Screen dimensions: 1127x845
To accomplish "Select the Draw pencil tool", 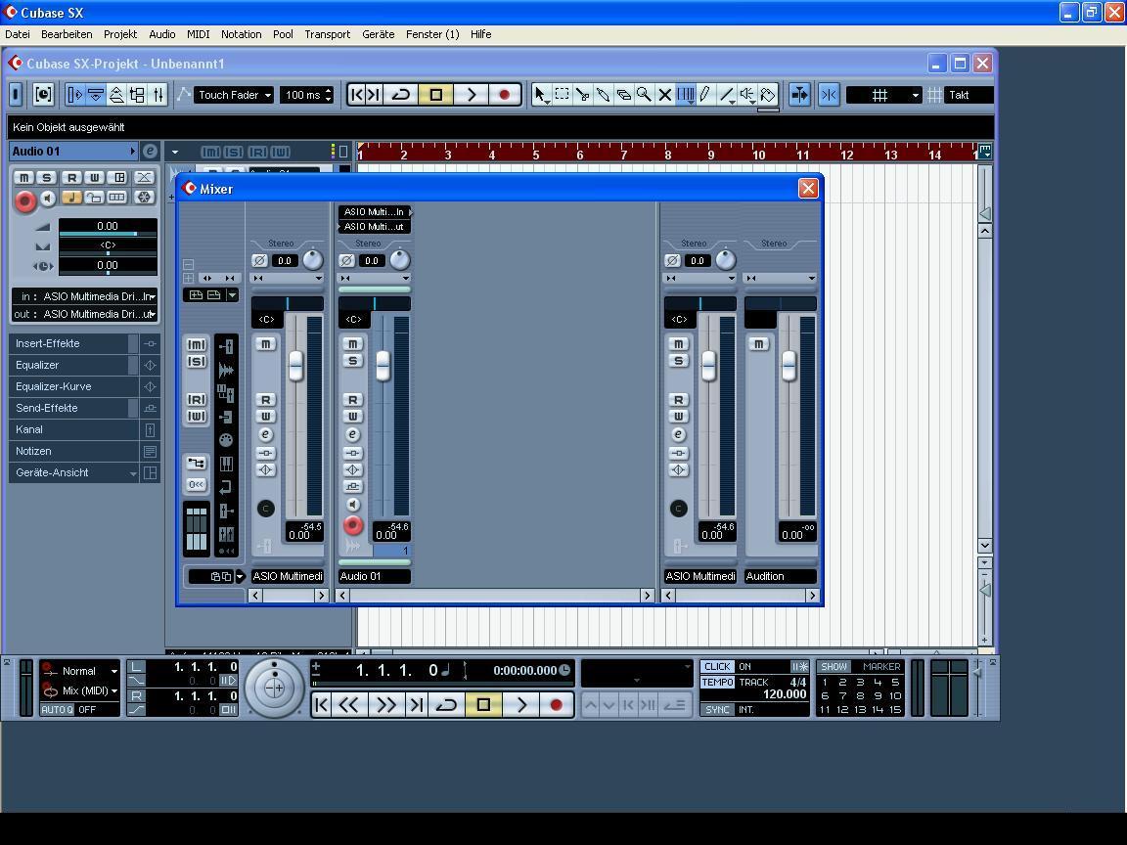I will coord(705,94).
